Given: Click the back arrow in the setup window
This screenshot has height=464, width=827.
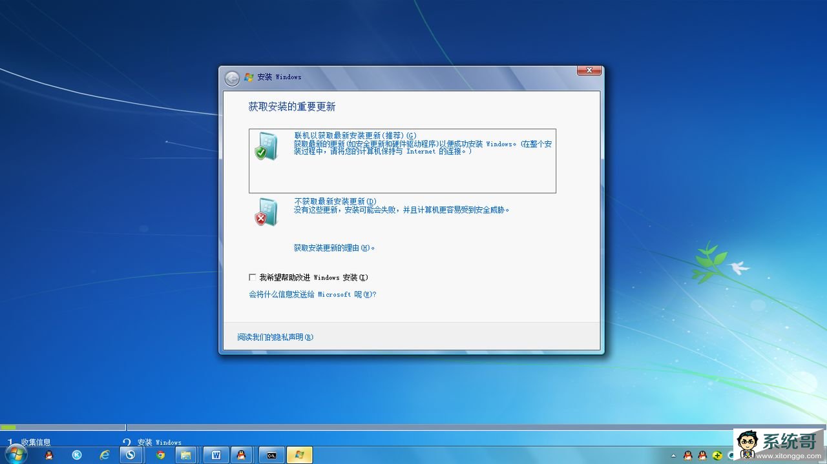Looking at the screenshot, I should click(232, 78).
